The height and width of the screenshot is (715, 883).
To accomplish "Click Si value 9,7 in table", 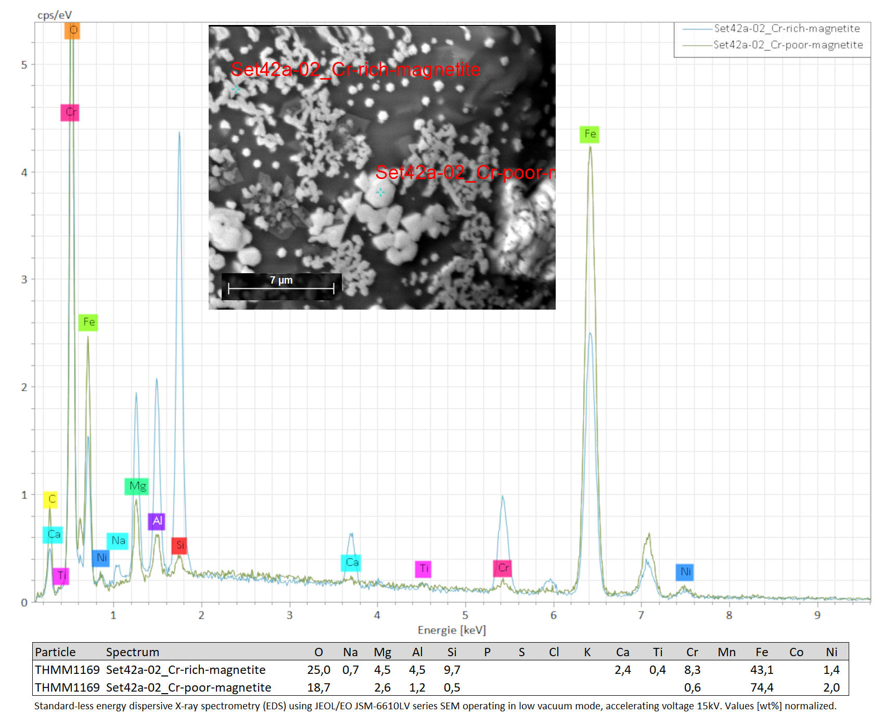I will tap(452, 670).
